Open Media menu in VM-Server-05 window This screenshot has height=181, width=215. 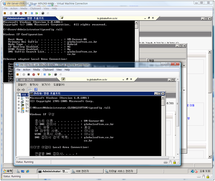(x=24, y=9)
